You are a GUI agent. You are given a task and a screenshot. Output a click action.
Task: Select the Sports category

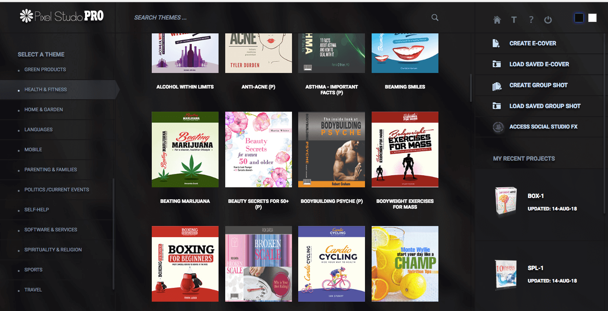tap(33, 270)
